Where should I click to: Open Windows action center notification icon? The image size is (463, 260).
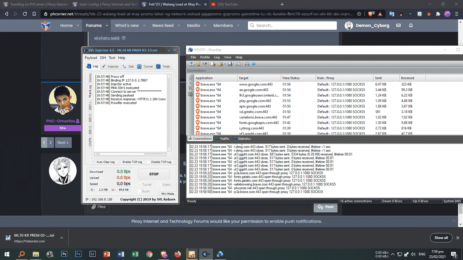pyautogui.click(x=454, y=255)
